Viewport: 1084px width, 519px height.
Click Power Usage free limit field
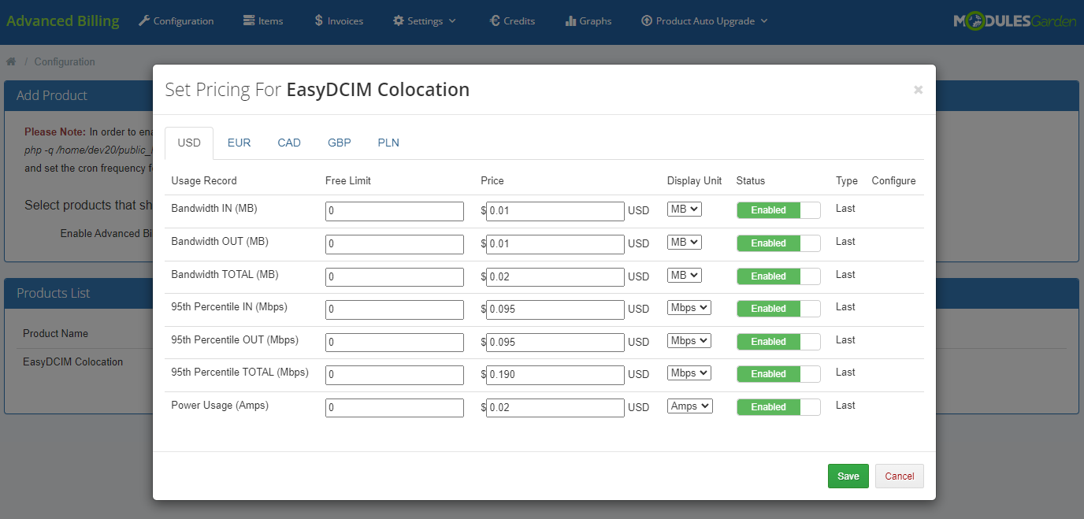pyautogui.click(x=395, y=408)
